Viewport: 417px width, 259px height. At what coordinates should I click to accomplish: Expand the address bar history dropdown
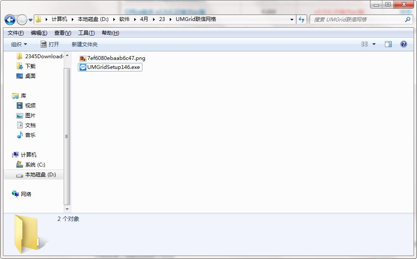292,19
